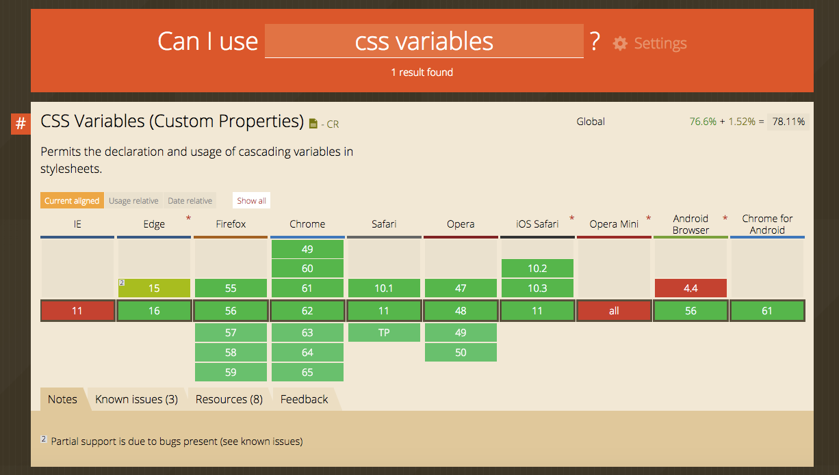Open the Known issues (3) tab

(136, 399)
